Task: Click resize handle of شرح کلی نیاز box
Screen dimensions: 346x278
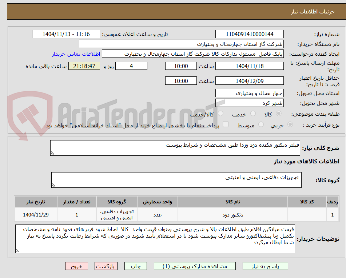Action: click(52, 153)
